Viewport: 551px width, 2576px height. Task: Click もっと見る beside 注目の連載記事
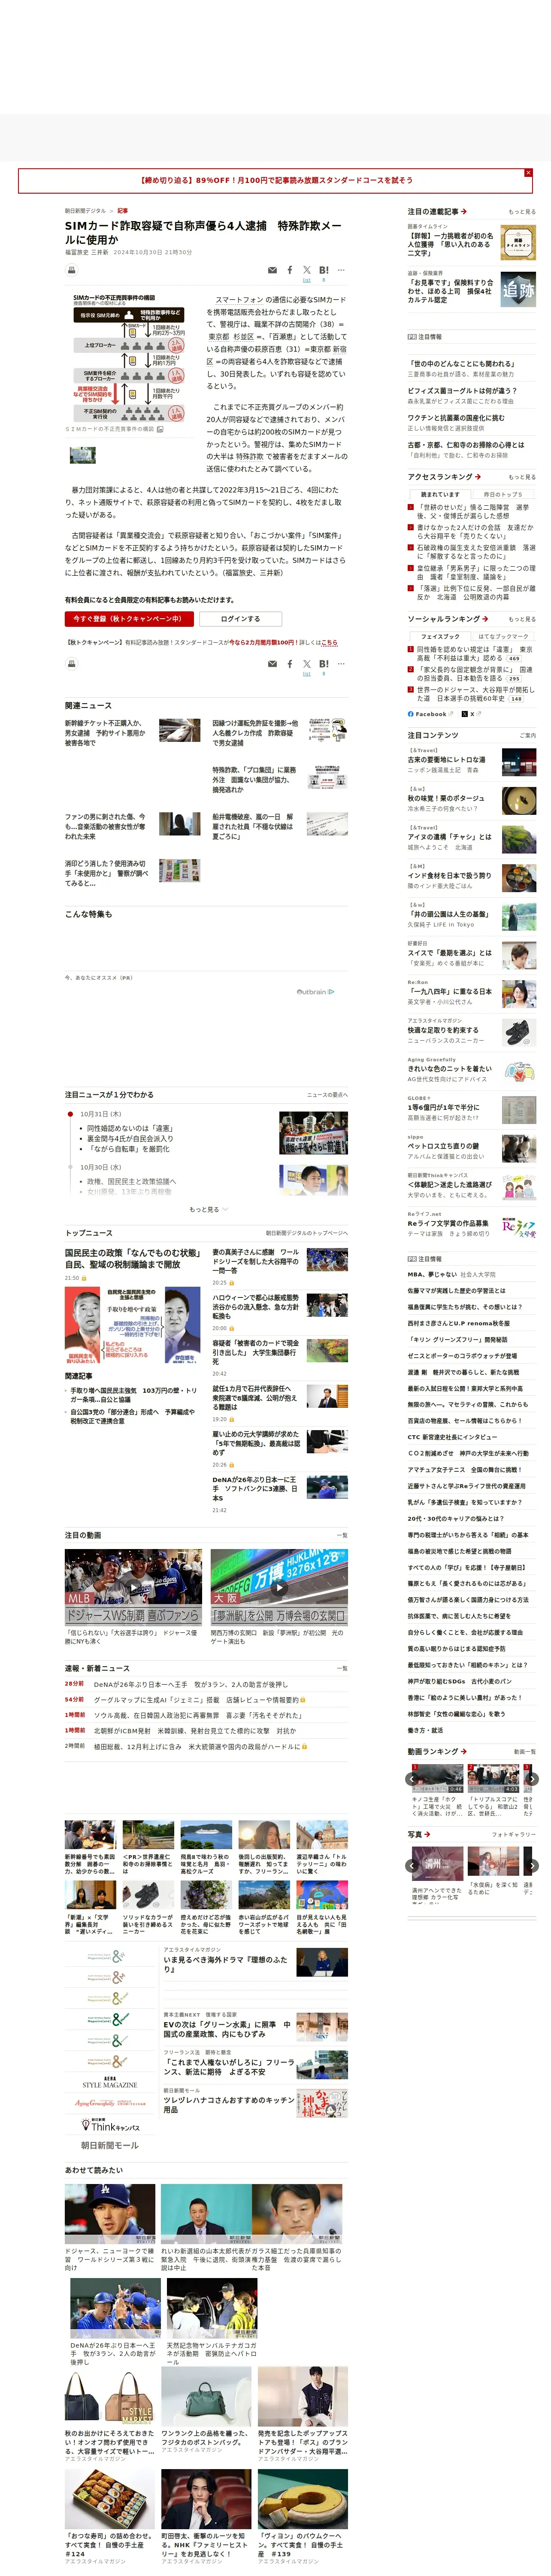tap(521, 212)
